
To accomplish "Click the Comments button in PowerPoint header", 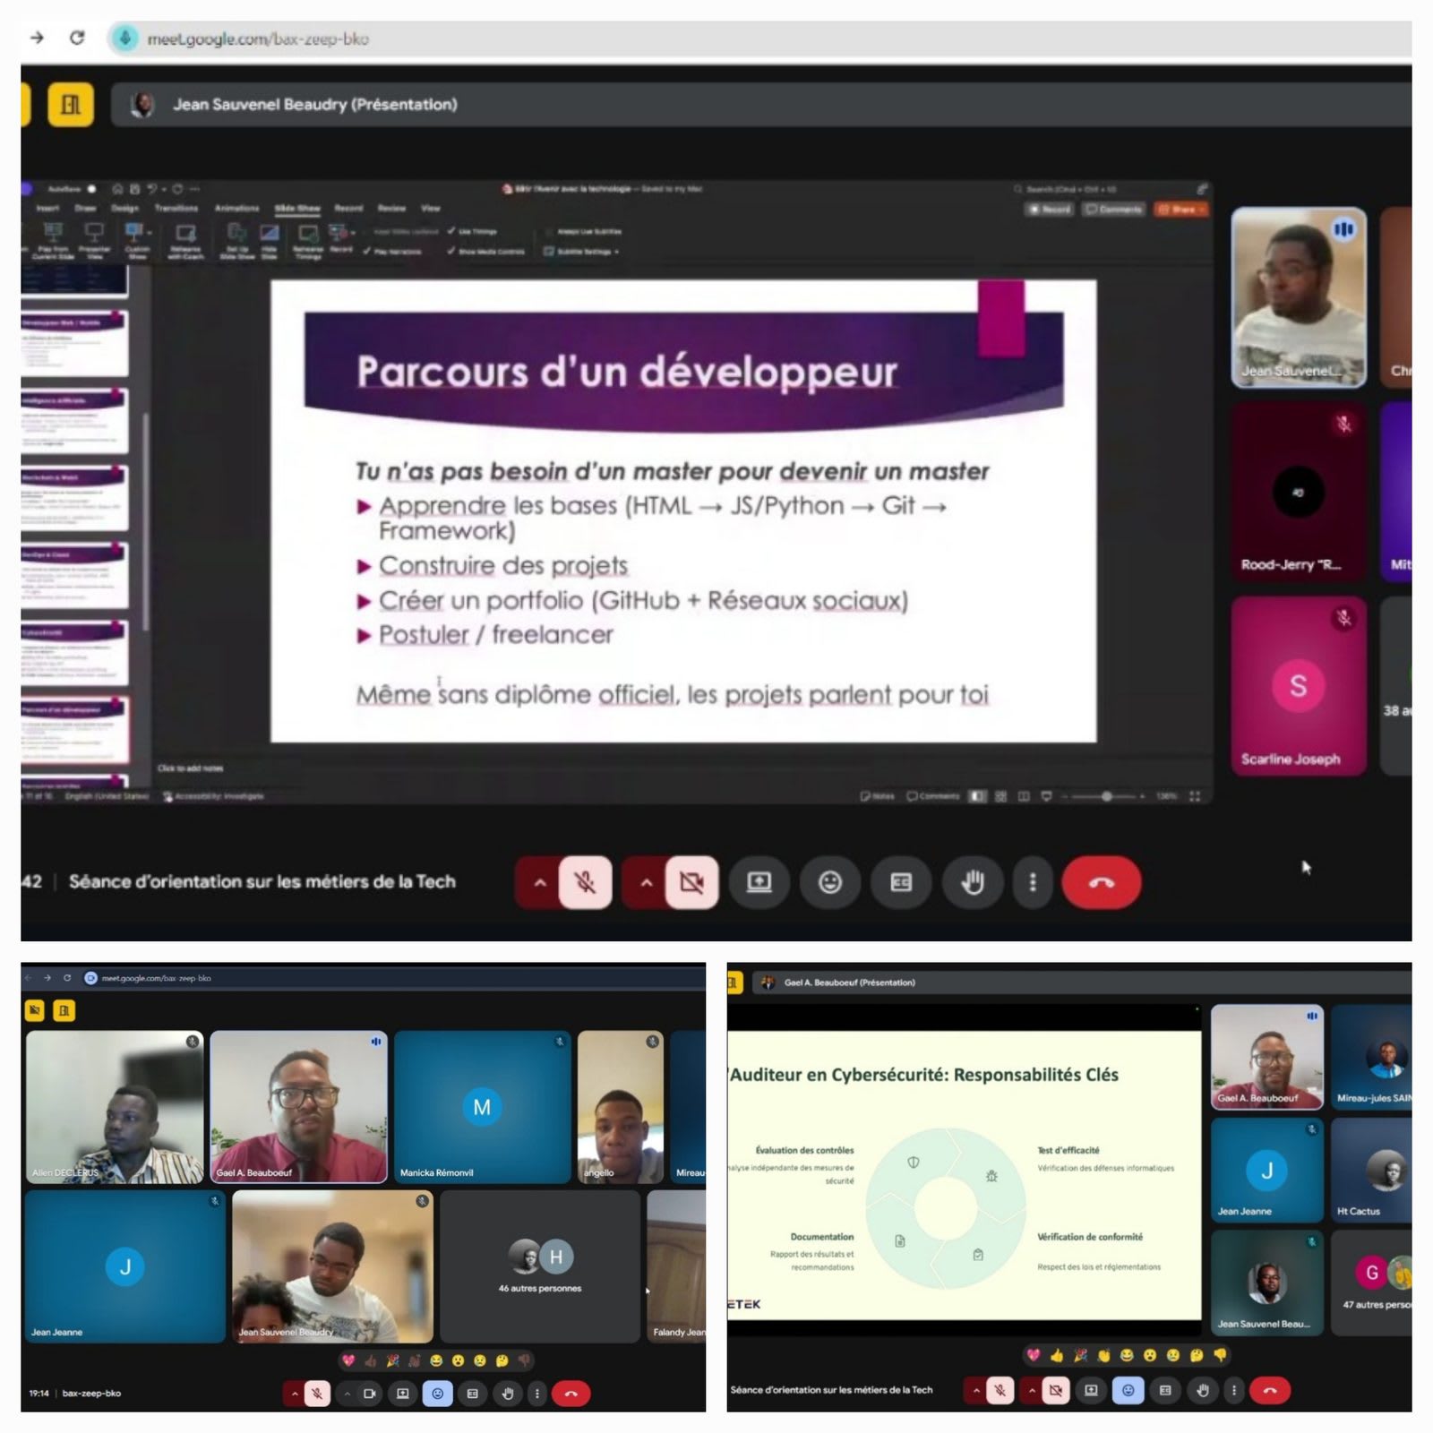I will (1114, 209).
